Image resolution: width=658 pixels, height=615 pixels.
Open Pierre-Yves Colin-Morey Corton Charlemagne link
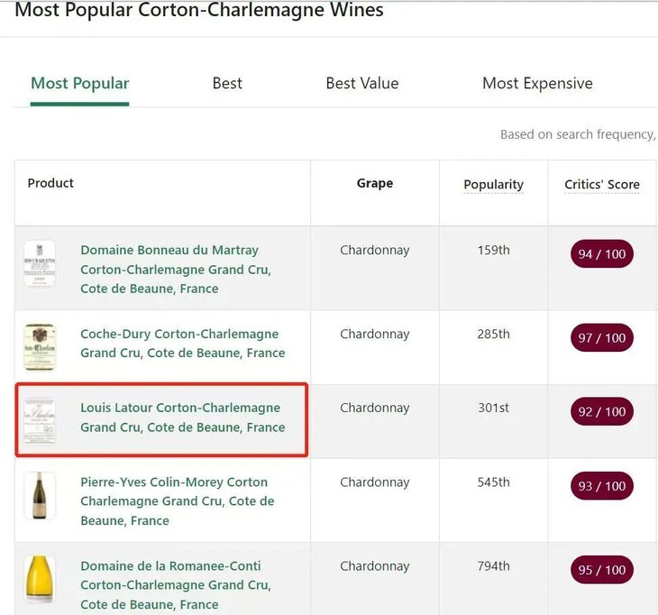[x=177, y=501]
